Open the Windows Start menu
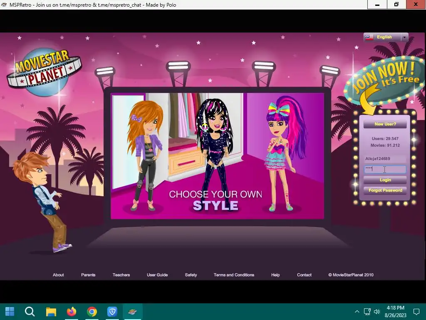This screenshot has height=320, width=426. point(10,312)
